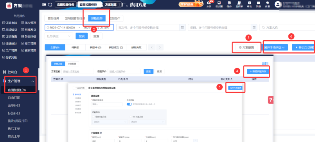Screen dimensions: 315x142
Task: Open 帮助 help icon in top bar
Action: [x=249, y=4]
